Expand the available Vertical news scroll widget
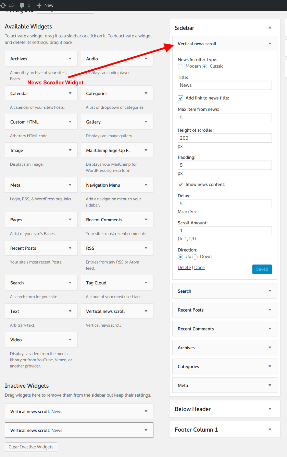The width and height of the screenshot is (287, 457). (146, 311)
